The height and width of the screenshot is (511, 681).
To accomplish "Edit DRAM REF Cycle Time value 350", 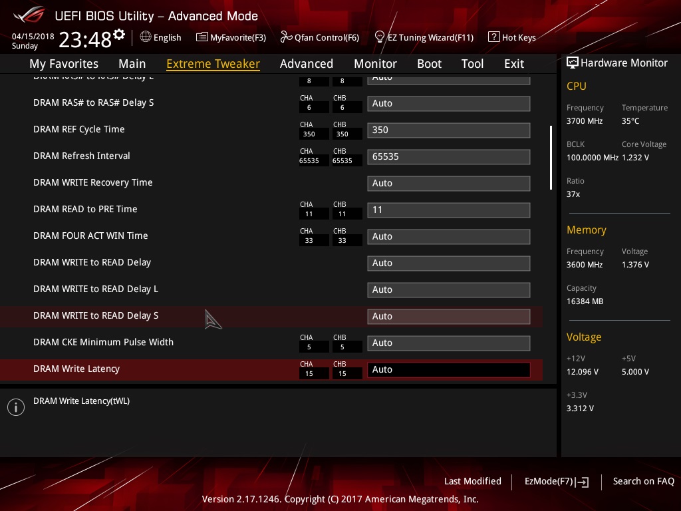I will [449, 130].
